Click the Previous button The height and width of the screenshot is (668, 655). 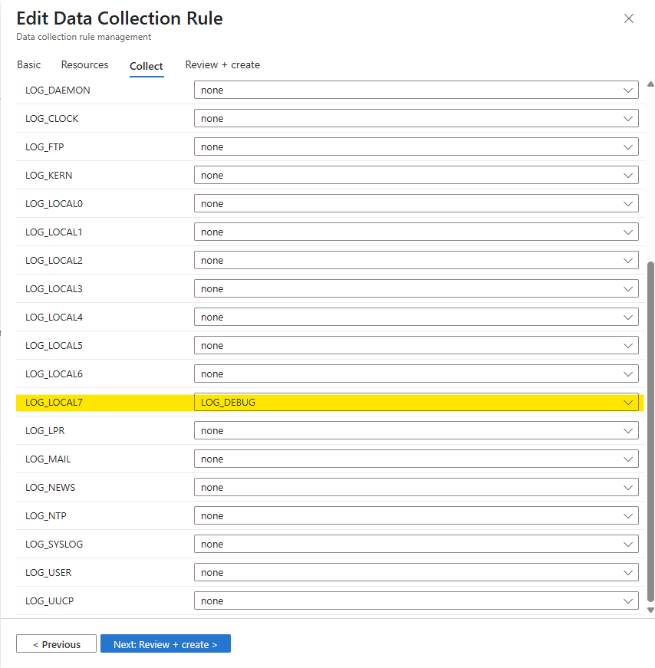coord(56,644)
